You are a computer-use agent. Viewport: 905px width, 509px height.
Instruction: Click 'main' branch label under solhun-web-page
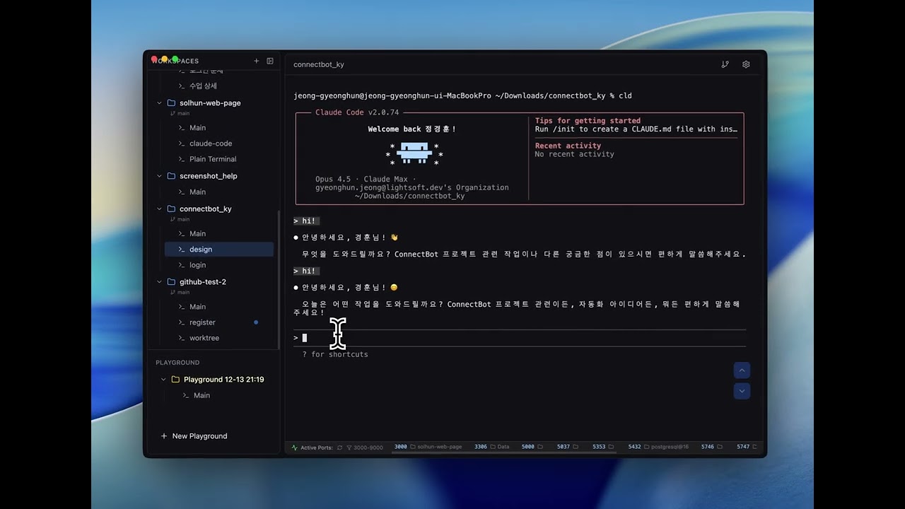pos(183,113)
